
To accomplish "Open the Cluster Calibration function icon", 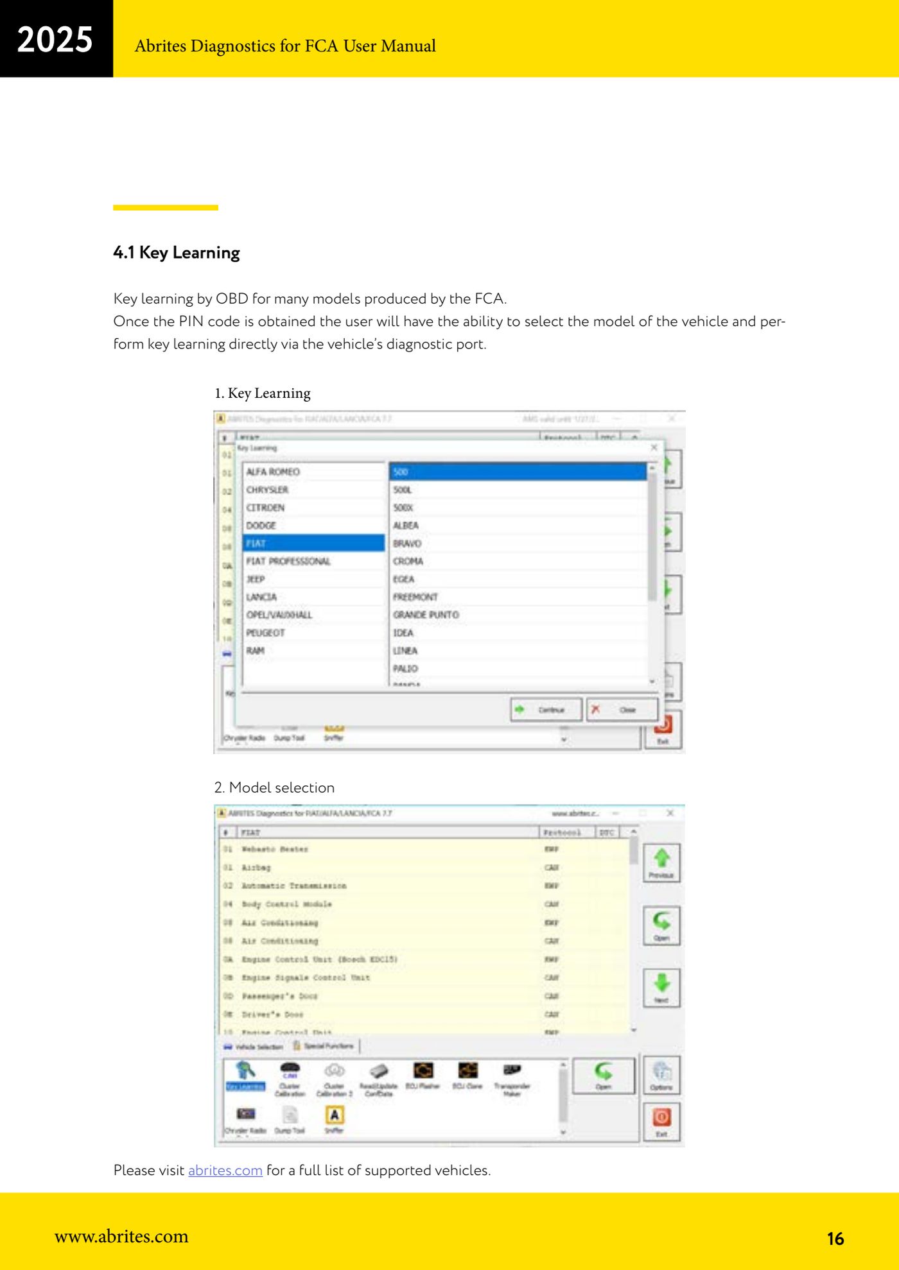I will (x=290, y=1079).
